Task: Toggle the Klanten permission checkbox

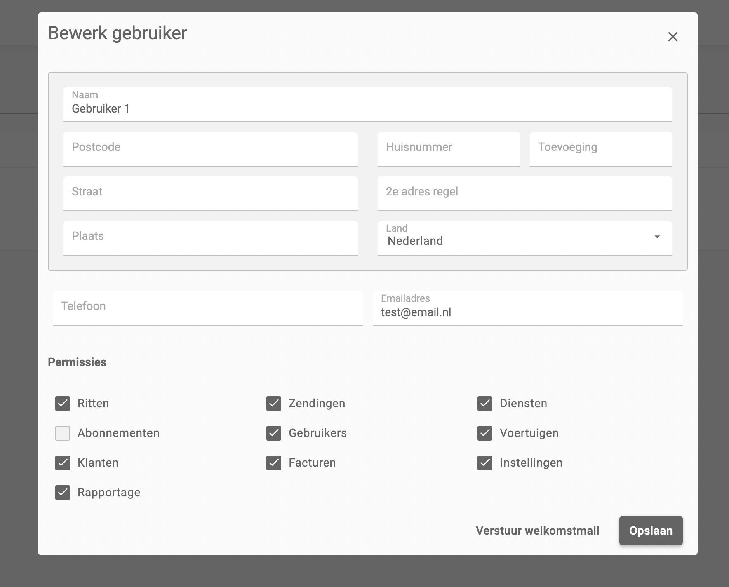Action: point(63,463)
